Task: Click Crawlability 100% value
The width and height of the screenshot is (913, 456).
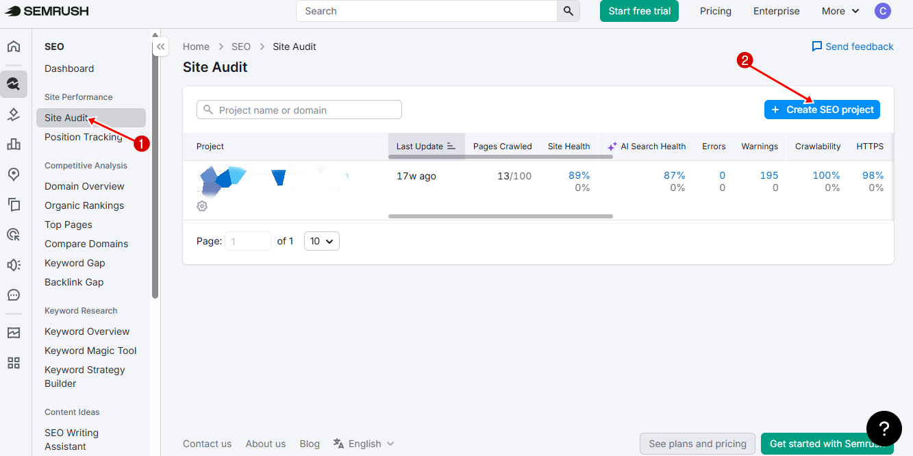Action: coord(826,175)
